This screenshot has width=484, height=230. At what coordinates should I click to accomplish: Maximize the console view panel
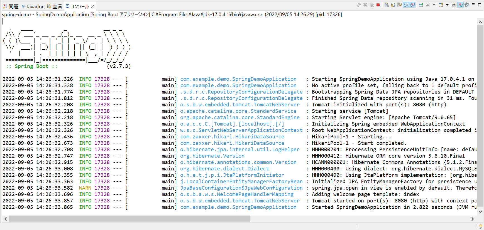click(x=480, y=4)
